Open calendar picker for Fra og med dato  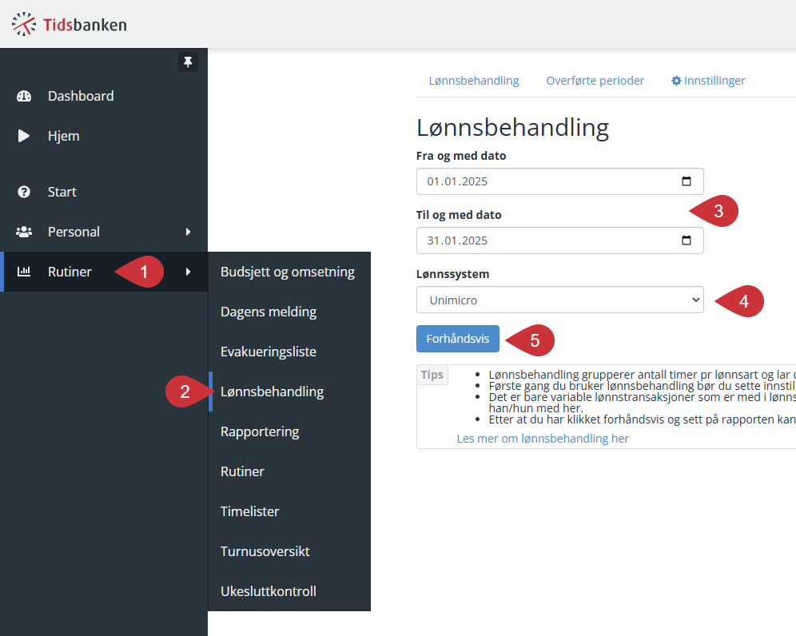[x=687, y=181]
